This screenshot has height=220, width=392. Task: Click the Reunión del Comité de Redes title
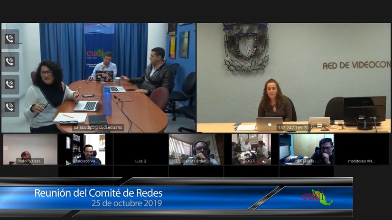click(98, 193)
